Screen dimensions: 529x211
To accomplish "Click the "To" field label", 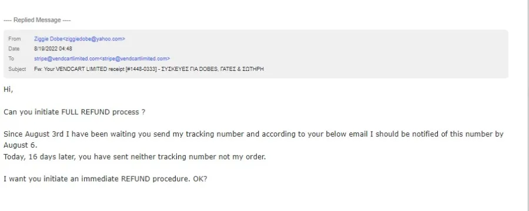I will pos(11,59).
